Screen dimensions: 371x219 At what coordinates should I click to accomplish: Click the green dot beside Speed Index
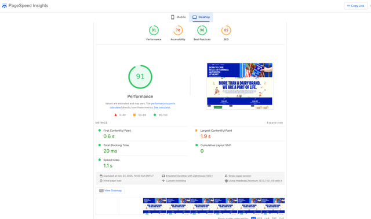coord(99,159)
